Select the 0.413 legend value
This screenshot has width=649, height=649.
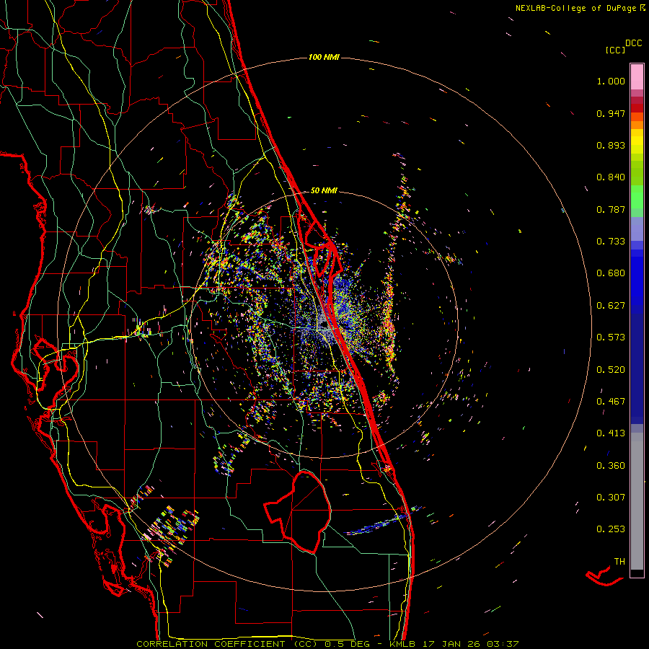[611, 433]
